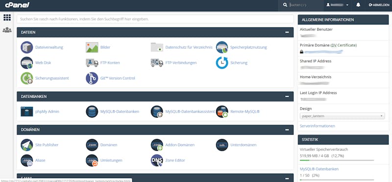This screenshot has height=182, width=392.
Task: Open the phpMy Admin text link
Action: click(x=47, y=112)
